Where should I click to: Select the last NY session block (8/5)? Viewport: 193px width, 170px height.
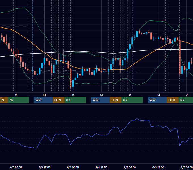(x=186, y=100)
